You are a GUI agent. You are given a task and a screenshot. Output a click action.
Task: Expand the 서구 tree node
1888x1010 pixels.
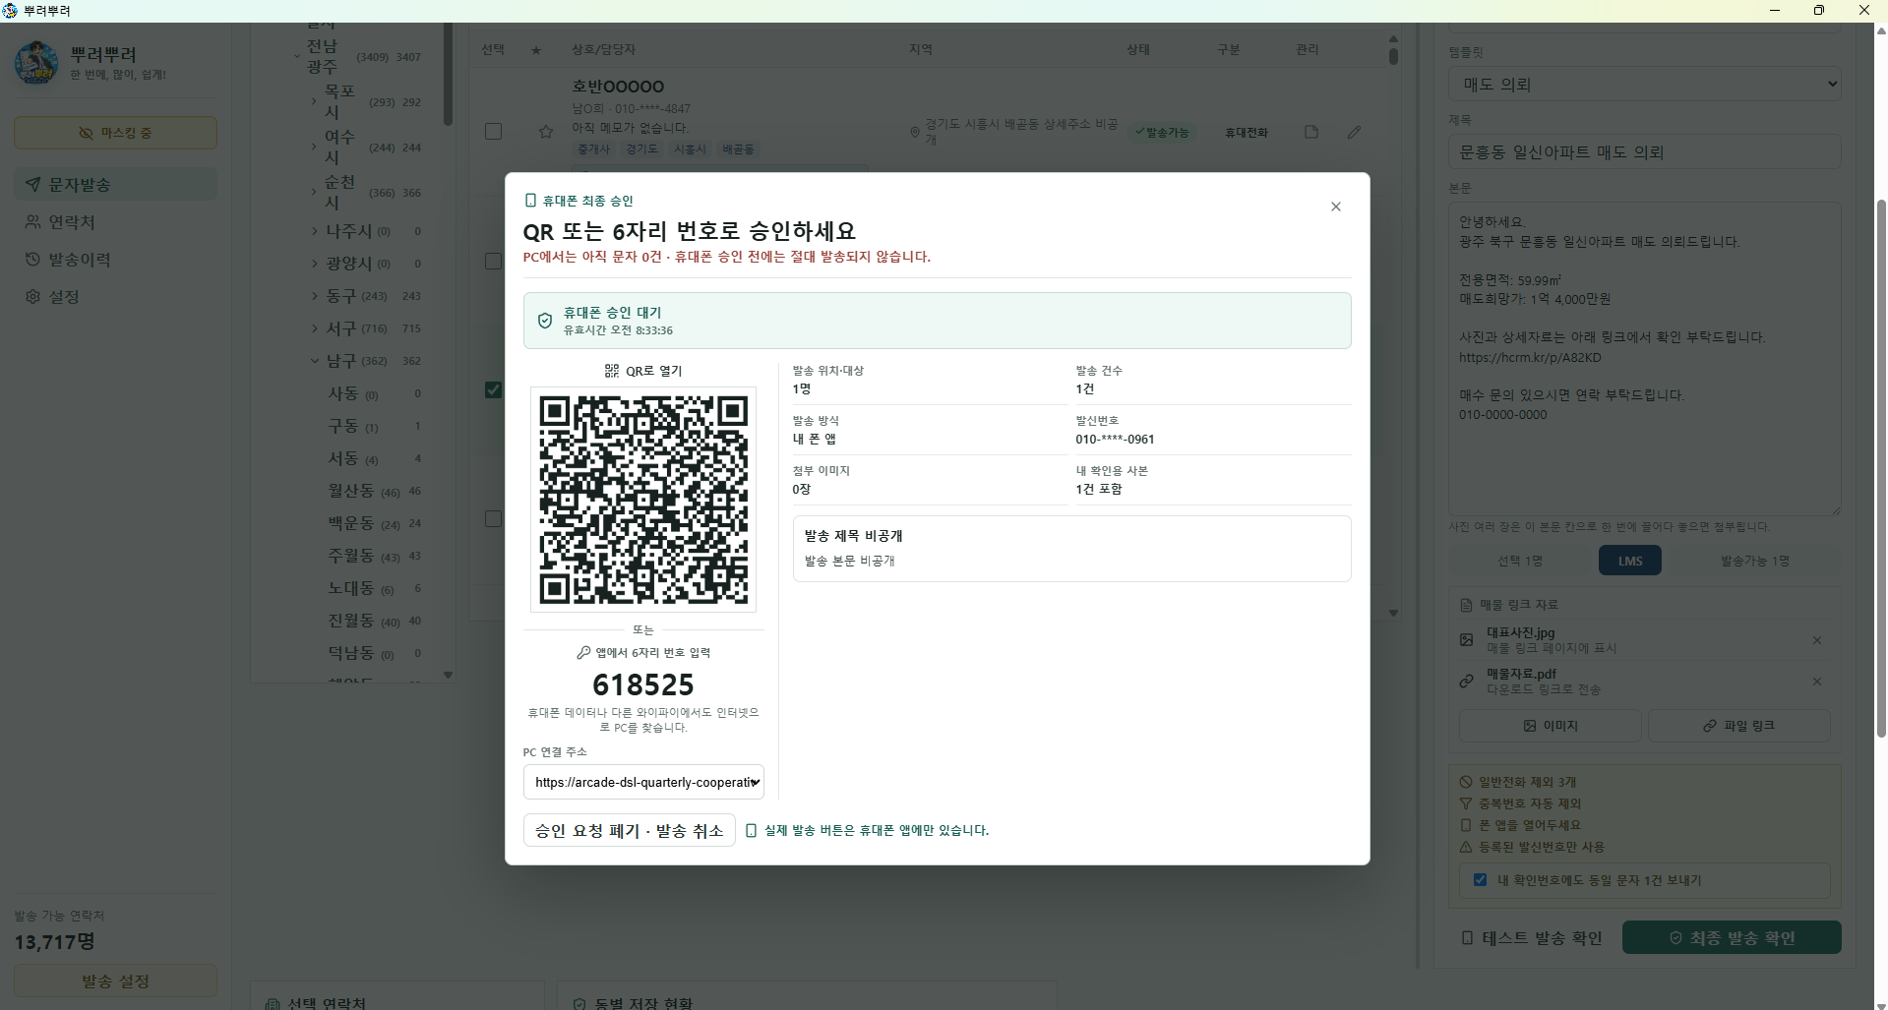pos(314,328)
